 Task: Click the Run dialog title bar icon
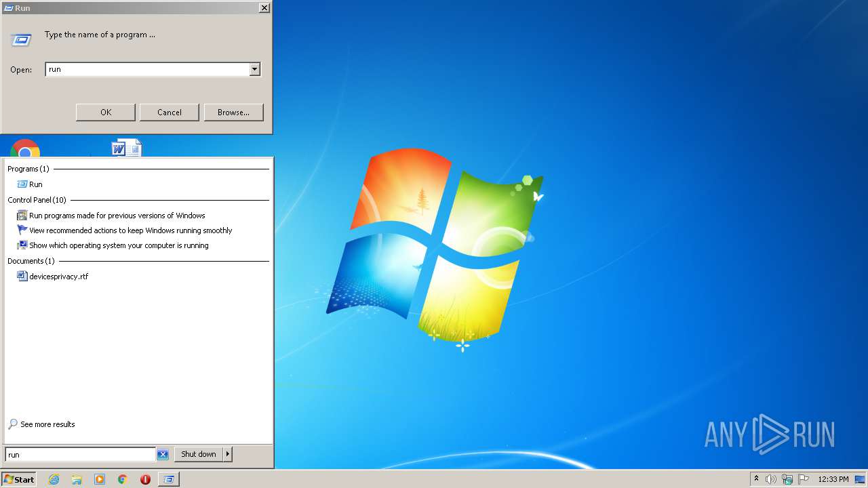point(9,8)
